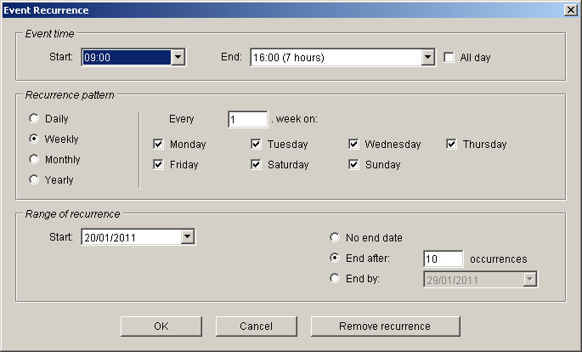The image size is (582, 352).
Task: Uncheck the Monday checkbox
Action: tap(158, 144)
